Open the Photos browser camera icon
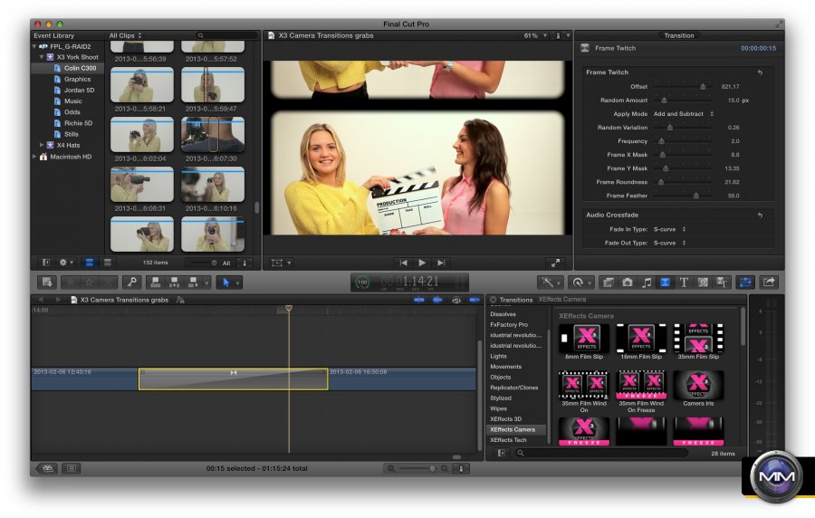The image size is (815, 518). 628,283
